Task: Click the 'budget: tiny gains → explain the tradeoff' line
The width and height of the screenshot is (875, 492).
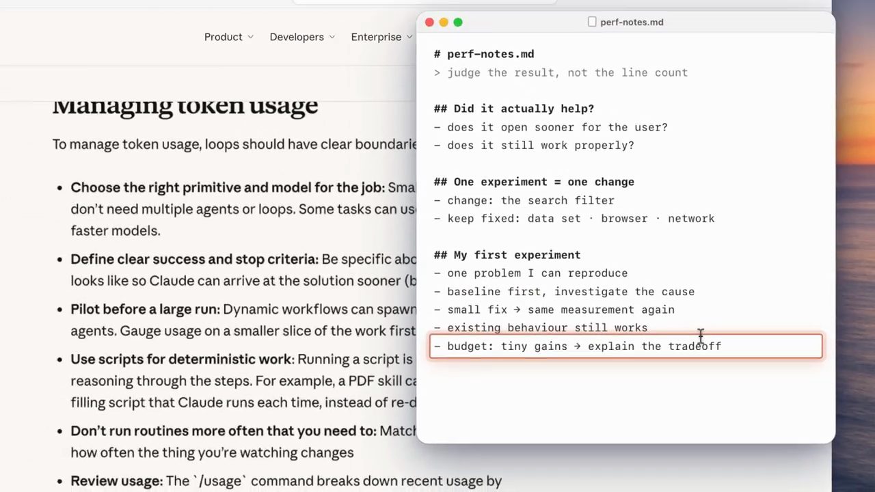Action: 625,346
